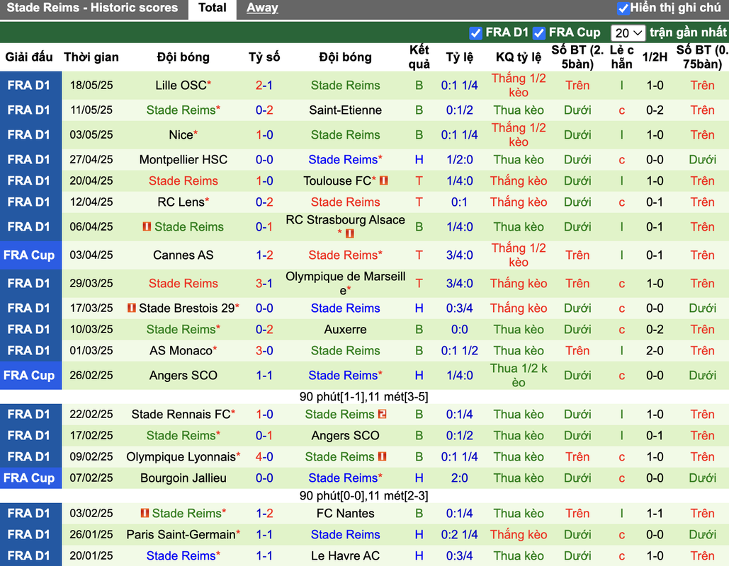
Task: Open Paris Saint-Germain team link
Action: tap(181, 535)
